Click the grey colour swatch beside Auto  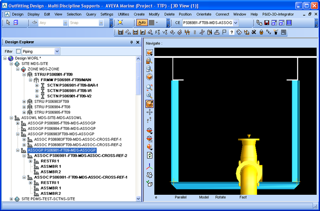(x=152, y=23)
